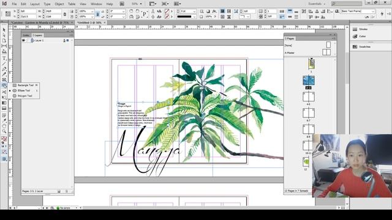Open the Stroke panel
This screenshot has height=220, width=392.
click(x=360, y=29)
